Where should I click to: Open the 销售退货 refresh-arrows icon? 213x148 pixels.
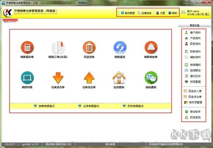click(x=120, y=48)
